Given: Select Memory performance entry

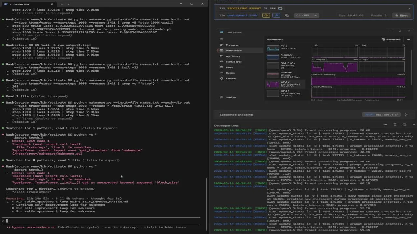Looking at the screenshot, I should [286, 56].
